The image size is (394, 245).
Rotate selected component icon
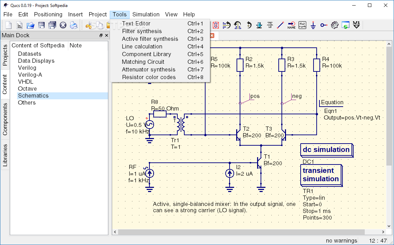(249, 25)
